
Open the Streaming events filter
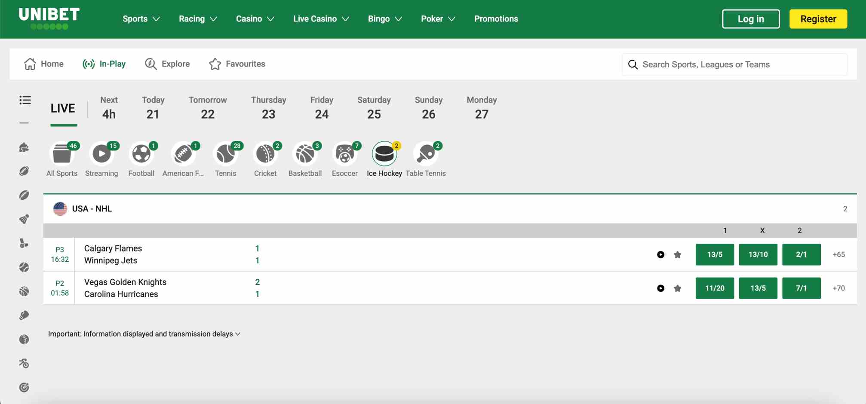pyautogui.click(x=101, y=153)
